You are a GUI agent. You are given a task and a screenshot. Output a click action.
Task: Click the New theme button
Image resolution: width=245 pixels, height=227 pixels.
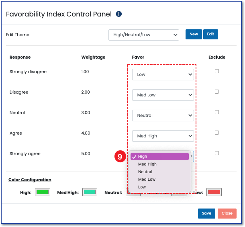(x=194, y=35)
